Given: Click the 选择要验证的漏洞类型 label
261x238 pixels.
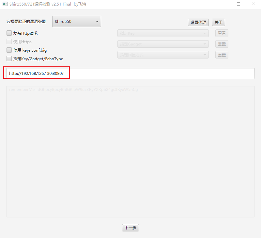Looking at the screenshot, I should pyautogui.click(x=26, y=22).
